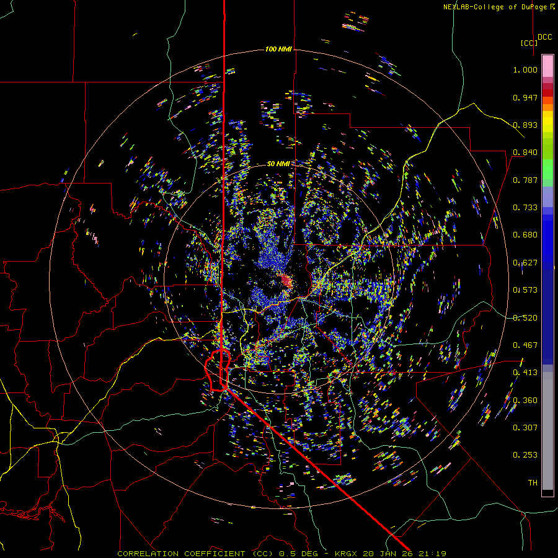The image size is (558, 558).
Task: Click the 50 NMI range ring label
Action: click(x=278, y=164)
